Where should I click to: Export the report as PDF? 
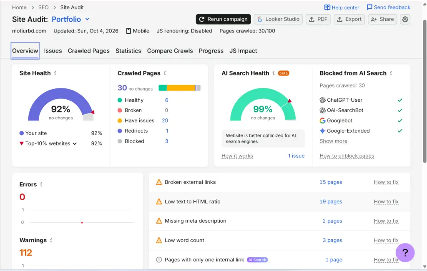(318, 19)
